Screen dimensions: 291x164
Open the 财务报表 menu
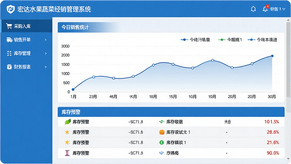coord(26,67)
